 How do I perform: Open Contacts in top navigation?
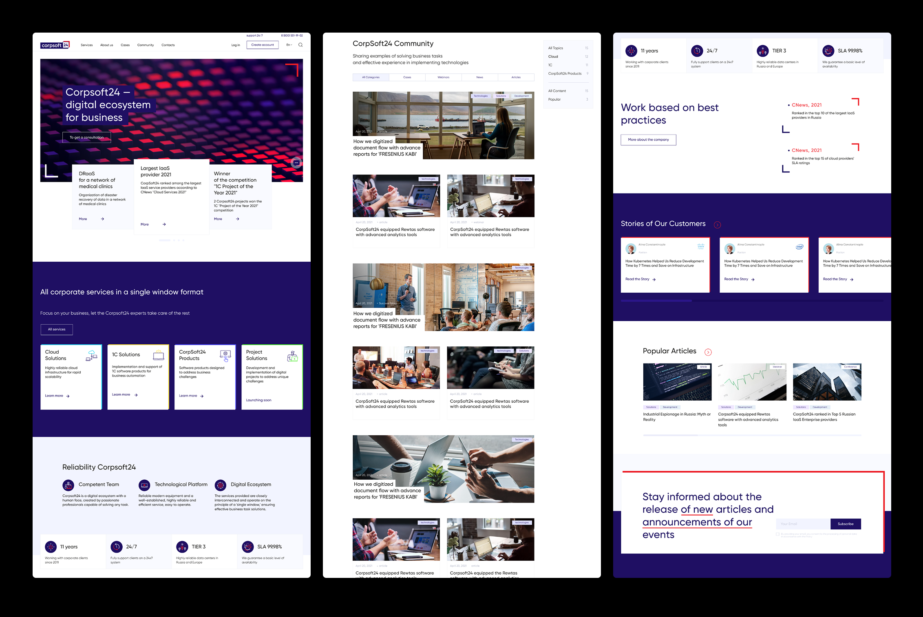pyautogui.click(x=168, y=45)
